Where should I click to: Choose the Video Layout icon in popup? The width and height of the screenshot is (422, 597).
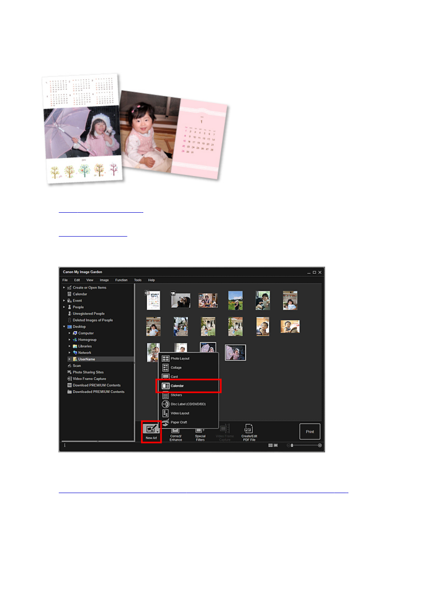(x=165, y=413)
